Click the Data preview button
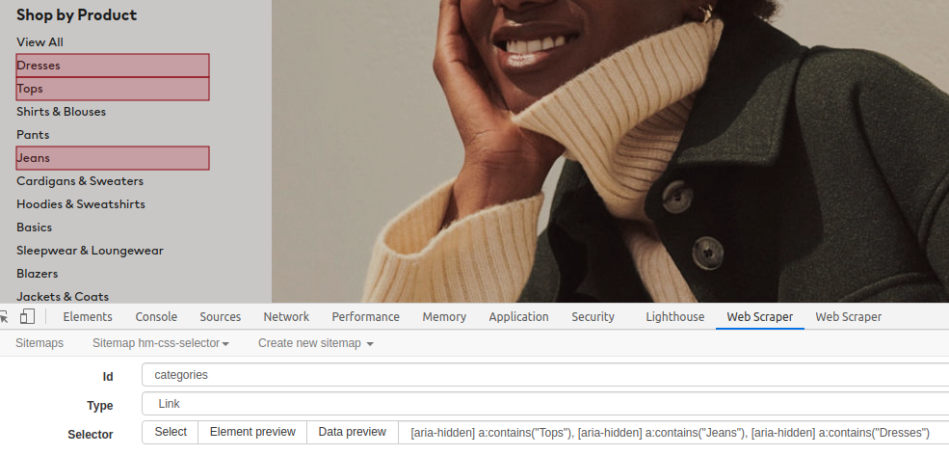This screenshot has height=455, width=949. (353, 433)
